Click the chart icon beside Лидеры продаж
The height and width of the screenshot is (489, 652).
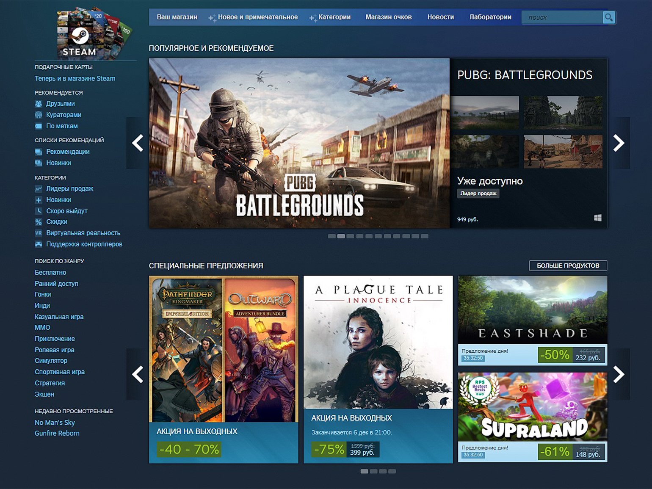[x=39, y=189]
